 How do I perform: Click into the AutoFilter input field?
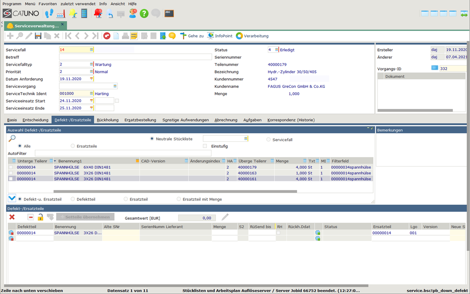tap(123, 153)
